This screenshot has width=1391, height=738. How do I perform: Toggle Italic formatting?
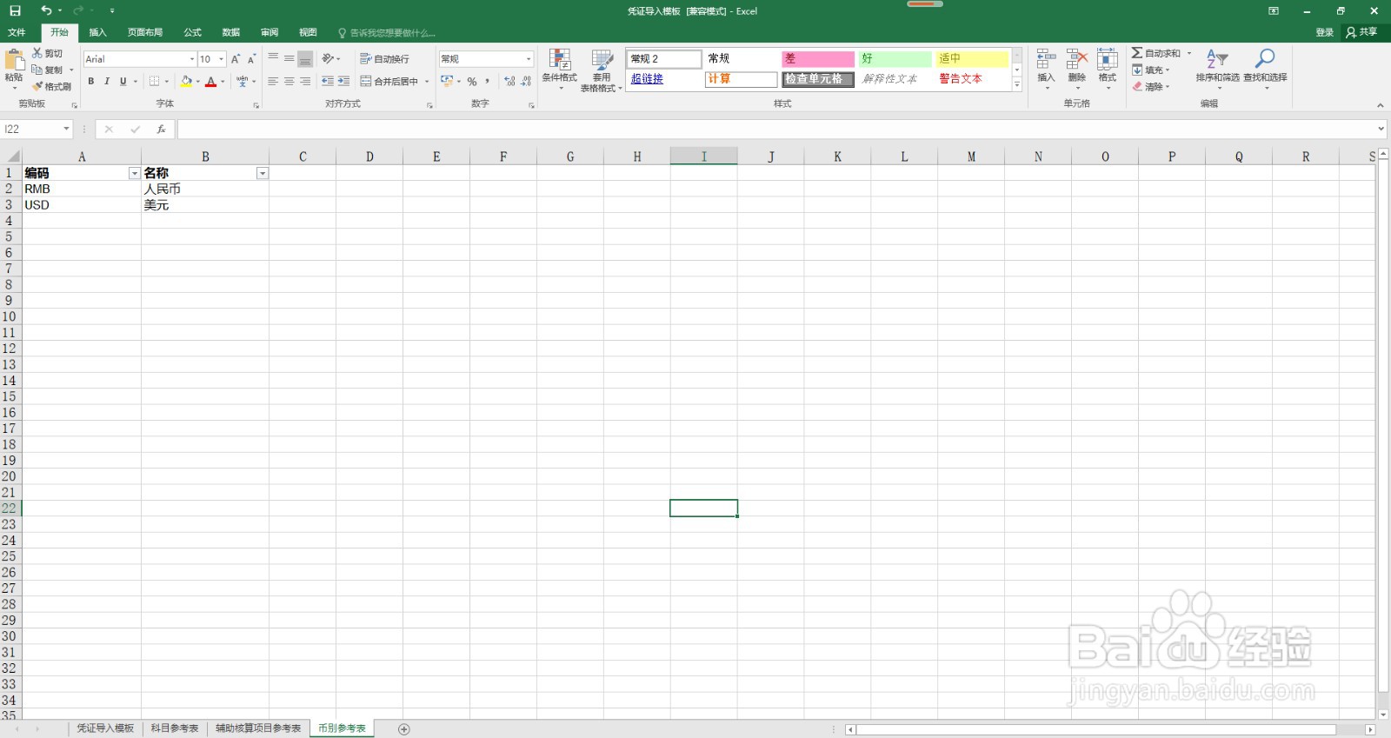tap(107, 81)
